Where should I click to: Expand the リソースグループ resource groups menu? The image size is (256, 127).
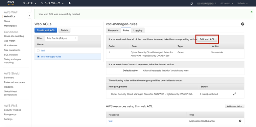coord(52,3)
